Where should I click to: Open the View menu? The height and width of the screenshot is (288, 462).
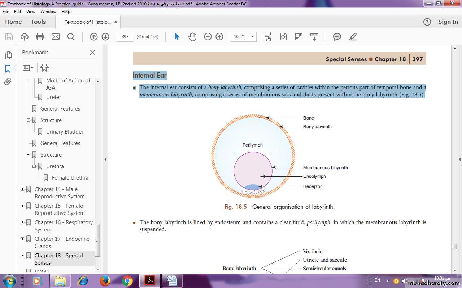[31, 12]
